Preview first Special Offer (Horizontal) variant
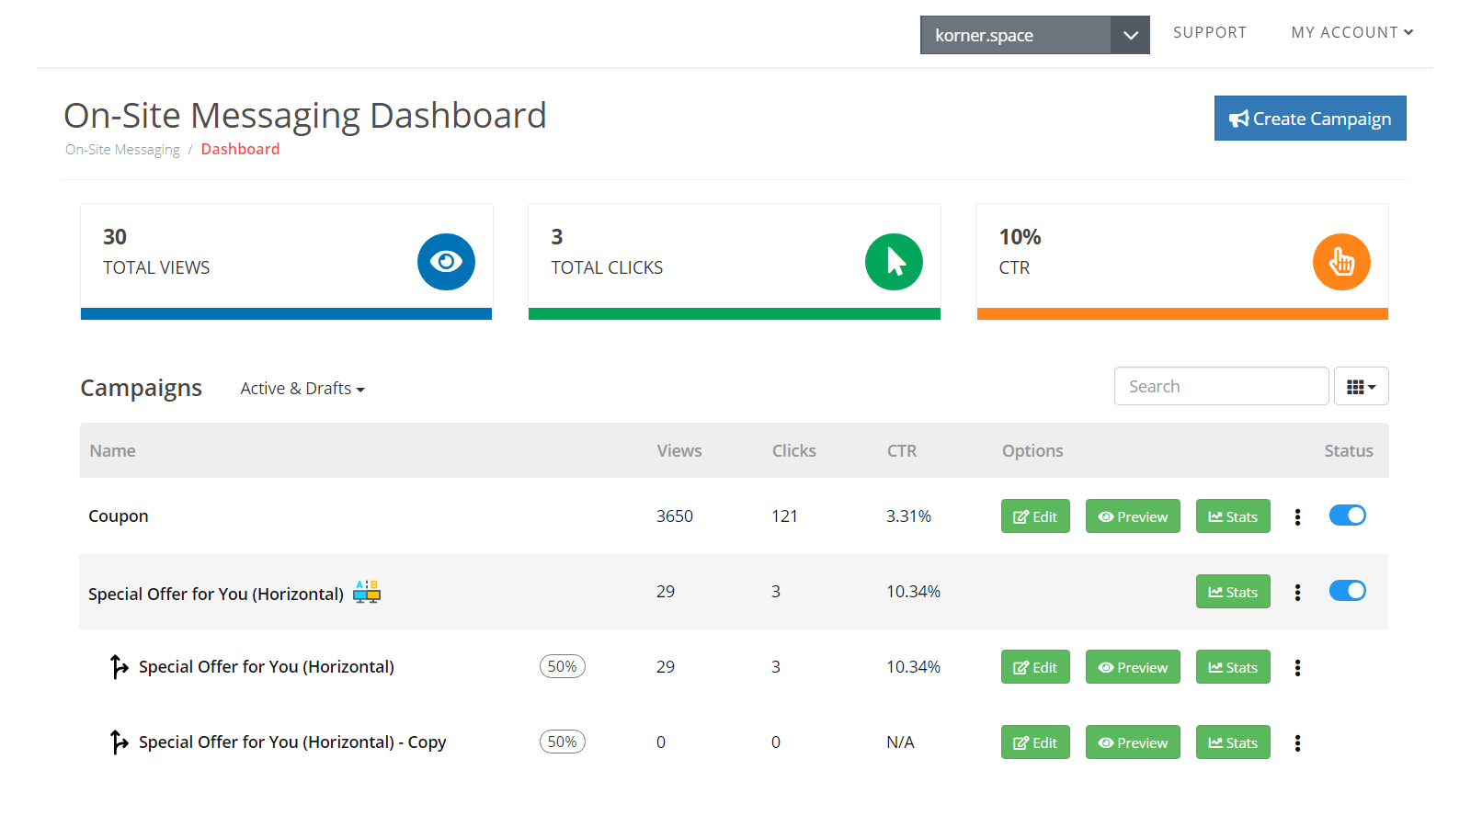 [x=1133, y=667]
